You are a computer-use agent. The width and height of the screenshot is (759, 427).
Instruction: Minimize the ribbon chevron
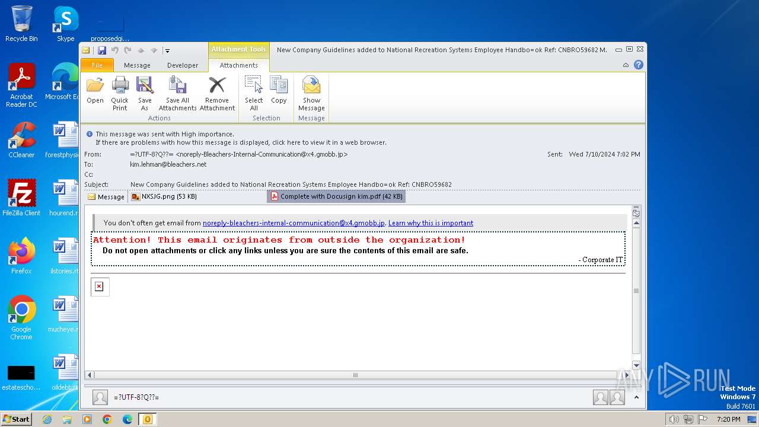[626, 65]
